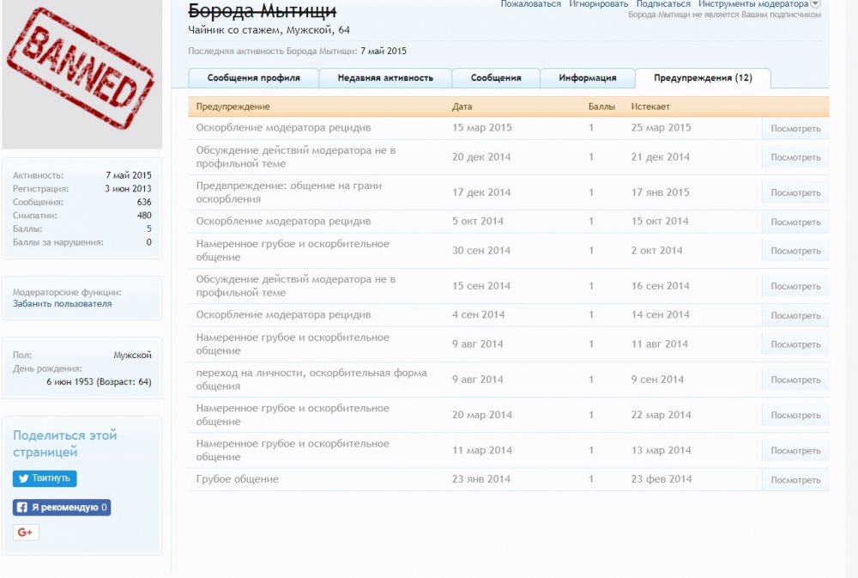This screenshot has width=858, height=578.
Task: Switch to the Recent Activity tab
Action: [x=385, y=78]
